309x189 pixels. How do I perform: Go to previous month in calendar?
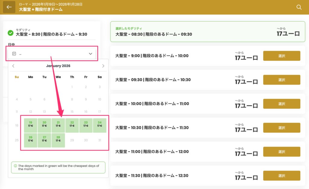(x=13, y=66)
